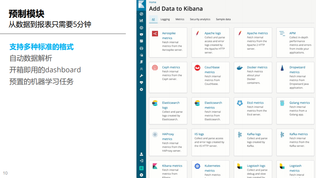The image size is (316, 178).
Task: Open the default space 'D' selector
Action: click(x=141, y=168)
